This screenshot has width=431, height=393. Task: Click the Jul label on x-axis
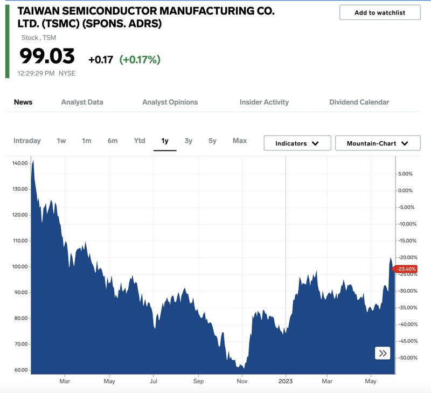tap(154, 381)
